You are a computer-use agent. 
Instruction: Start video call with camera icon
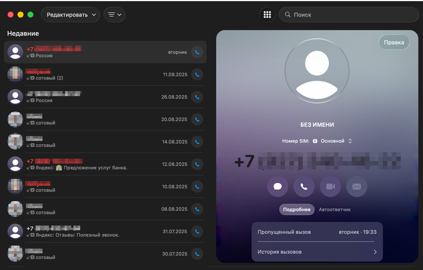point(330,186)
